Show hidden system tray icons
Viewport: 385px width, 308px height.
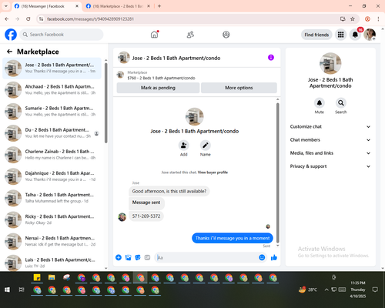tap(326, 290)
